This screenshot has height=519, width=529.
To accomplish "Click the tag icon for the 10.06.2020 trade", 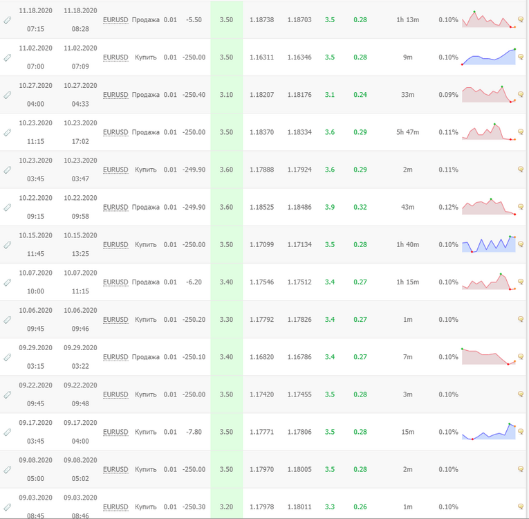I will coord(8,320).
